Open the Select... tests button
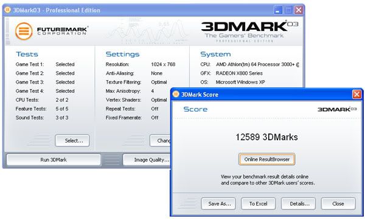This screenshot has width=365, height=219. pos(72,141)
